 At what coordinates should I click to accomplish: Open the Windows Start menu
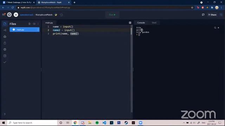click(x=4, y=123)
